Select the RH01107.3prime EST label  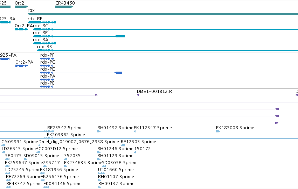(x=116, y=177)
